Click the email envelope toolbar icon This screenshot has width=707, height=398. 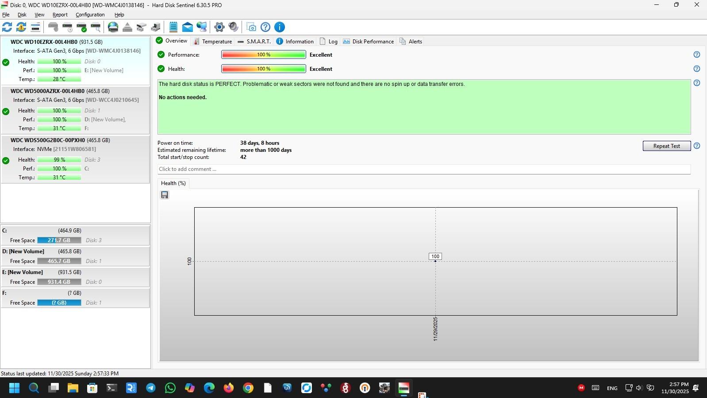pyautogui.click(x=187, y=27)
